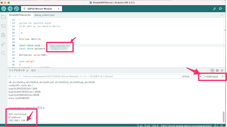The image size is (227, 127).
Task: Switch to the 出力 output tab
Action: [x=34, y=70]
